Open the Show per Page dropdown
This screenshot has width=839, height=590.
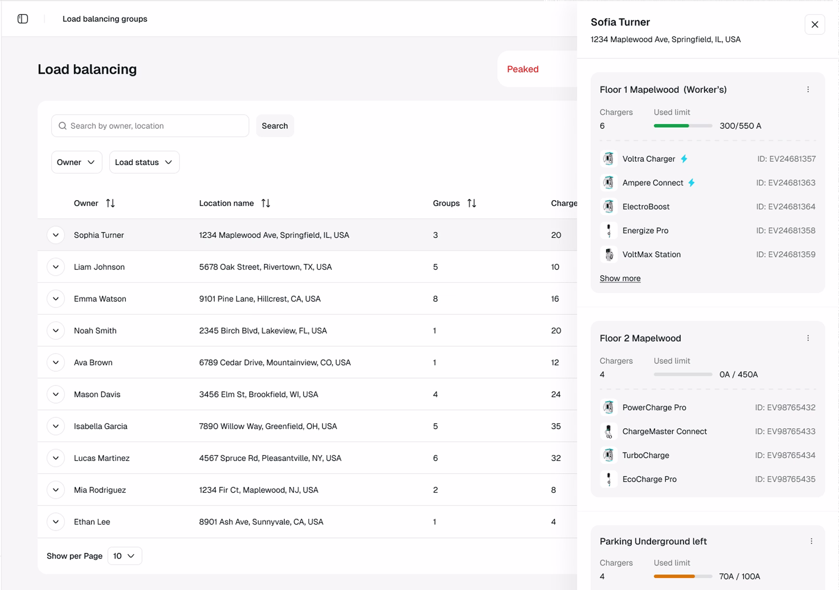tap(124, 556)
